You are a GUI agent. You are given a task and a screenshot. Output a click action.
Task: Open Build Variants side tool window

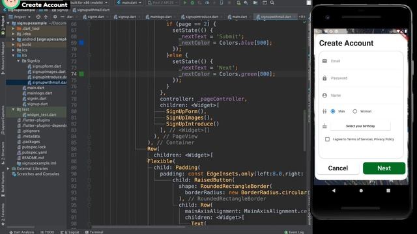coord(3,185)
